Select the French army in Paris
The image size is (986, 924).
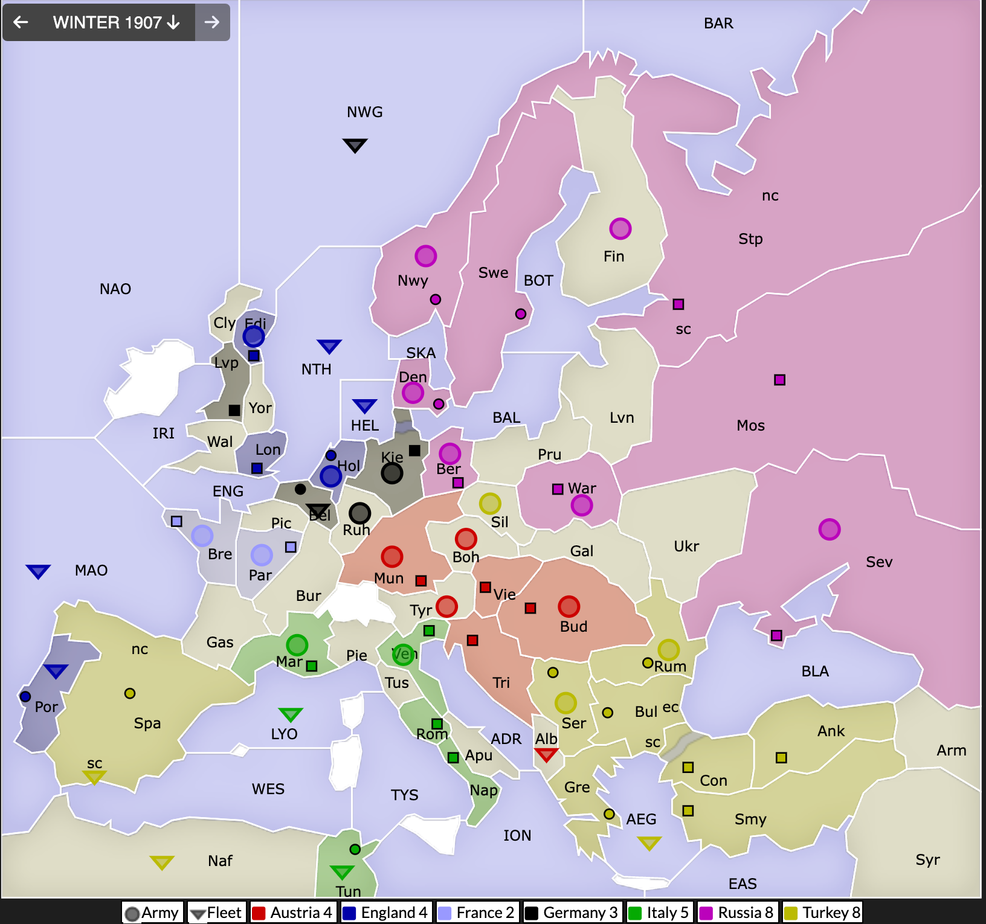click(262, 554)
